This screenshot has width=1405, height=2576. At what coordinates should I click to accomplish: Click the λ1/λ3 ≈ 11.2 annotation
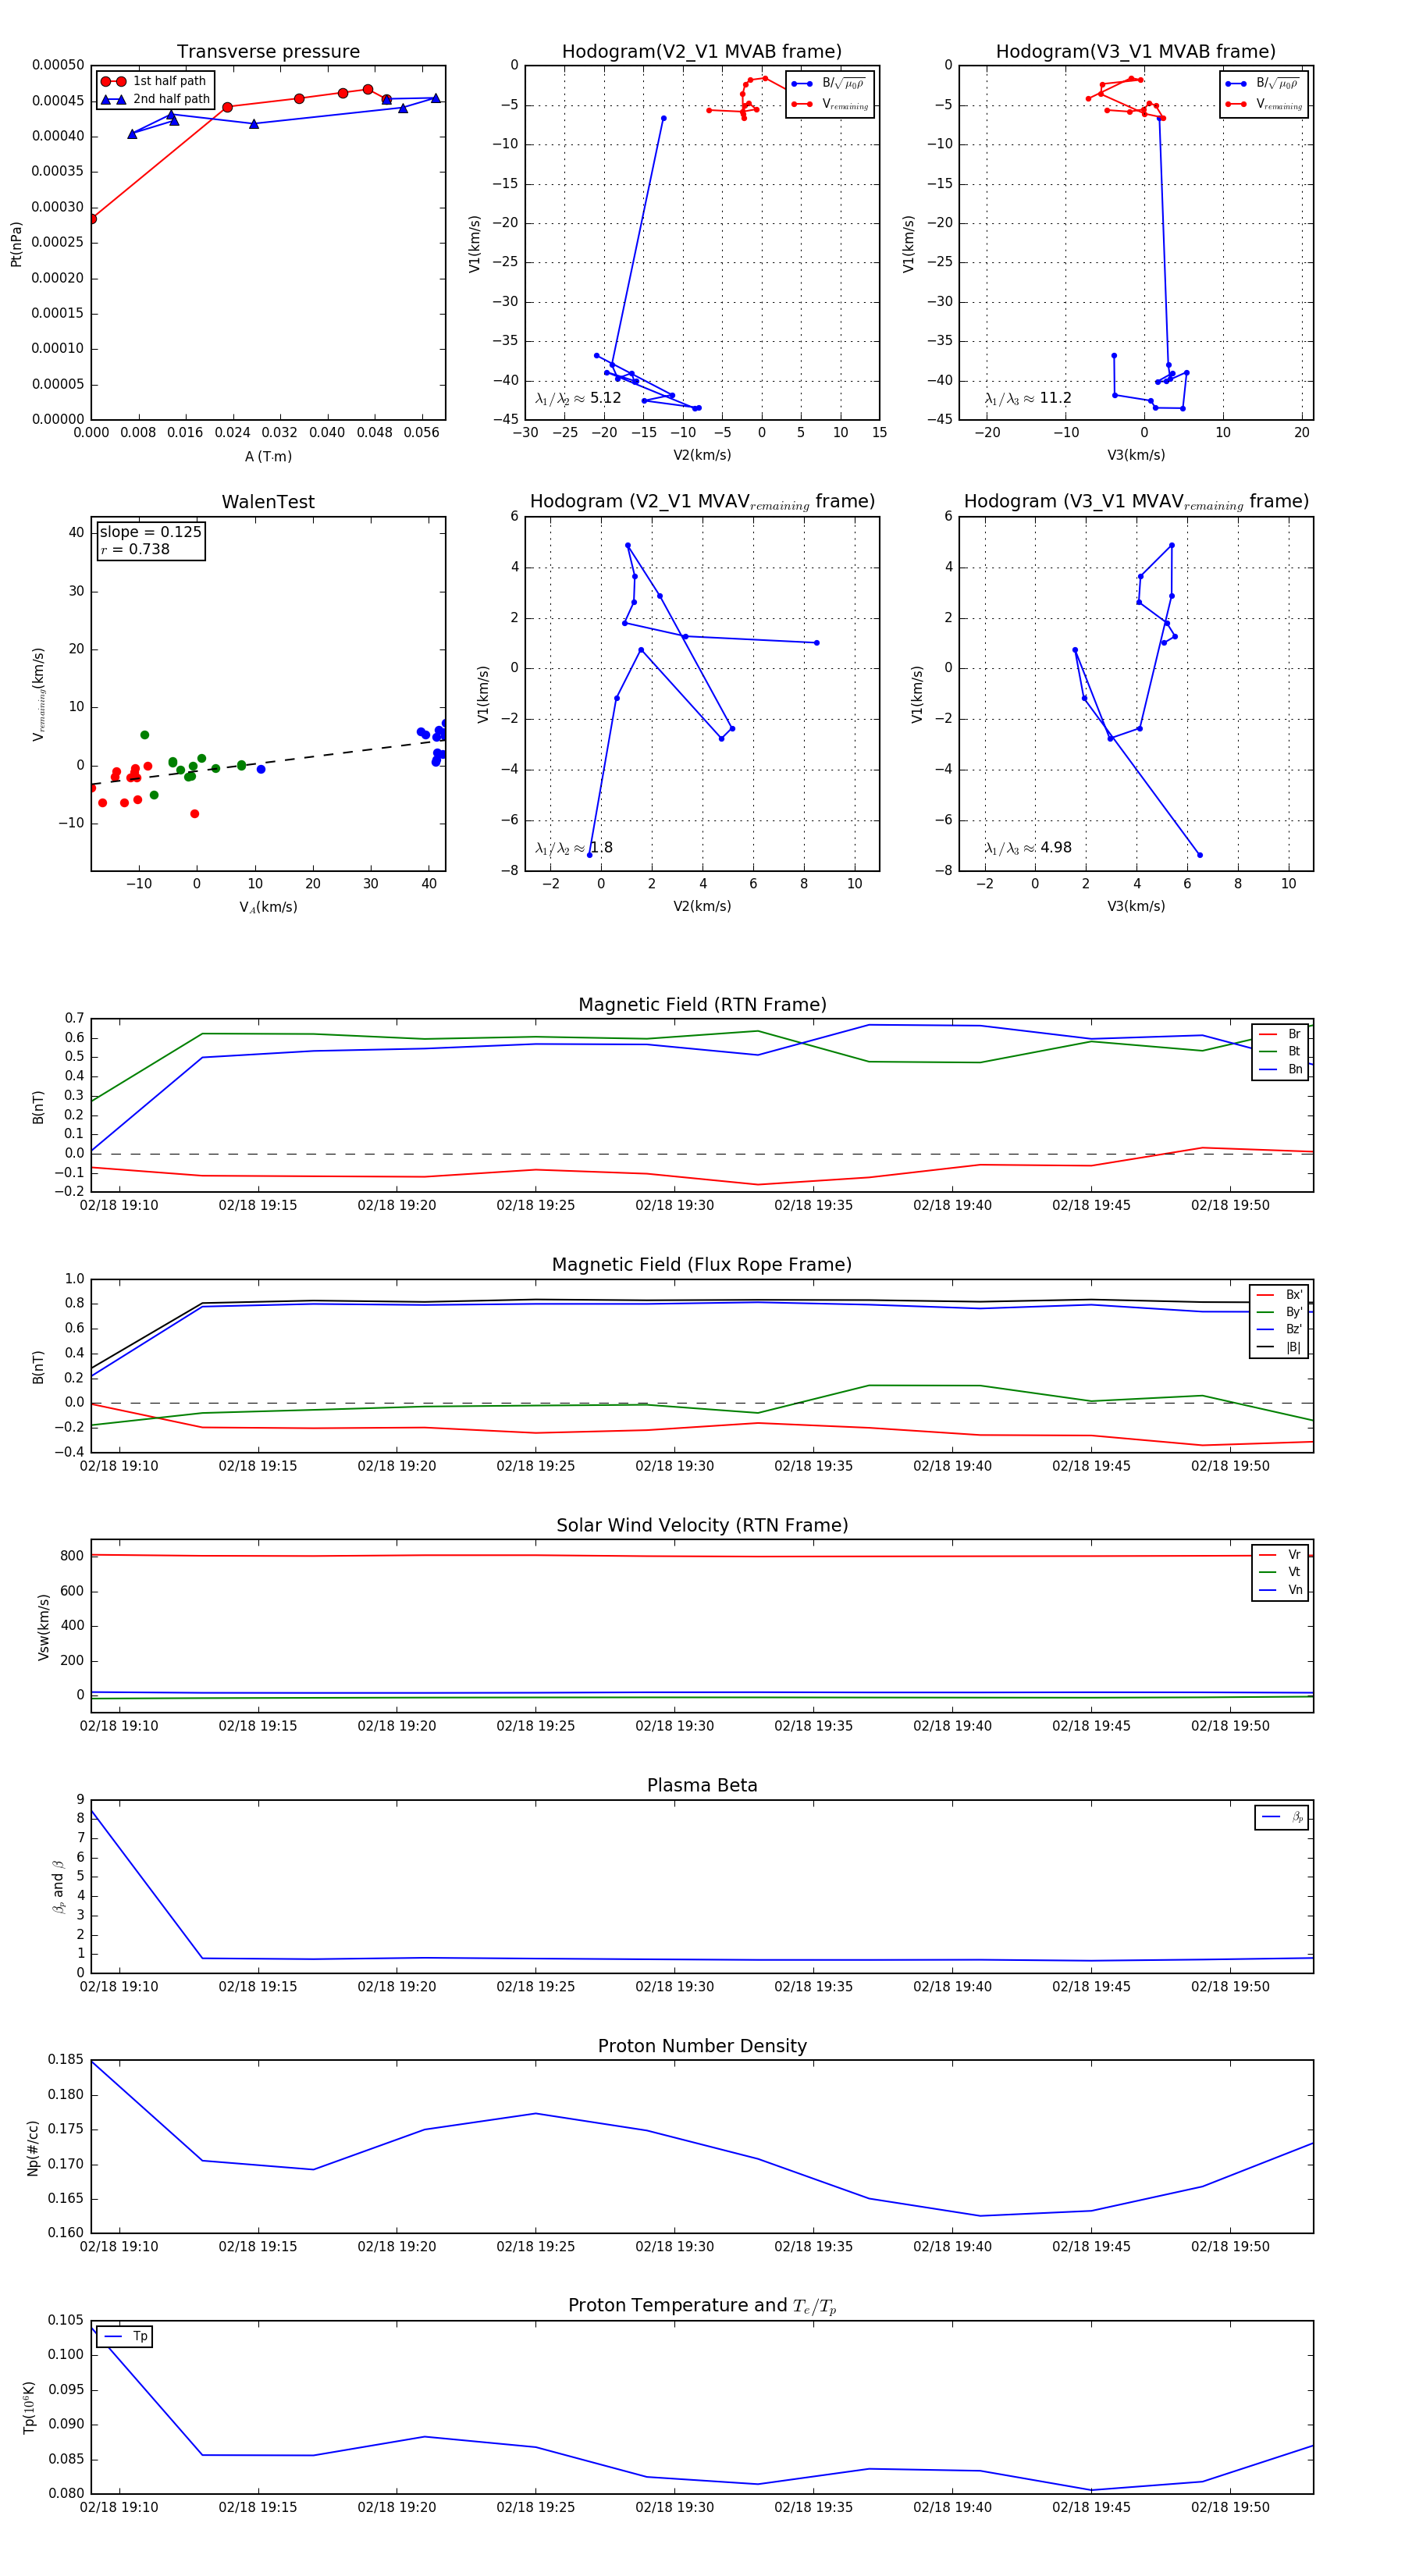1028,398
